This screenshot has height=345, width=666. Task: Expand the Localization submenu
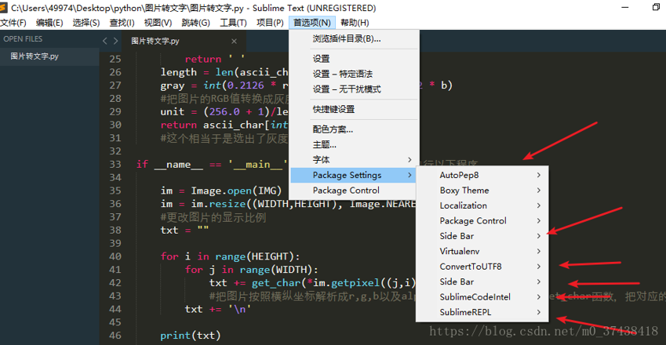482,205
